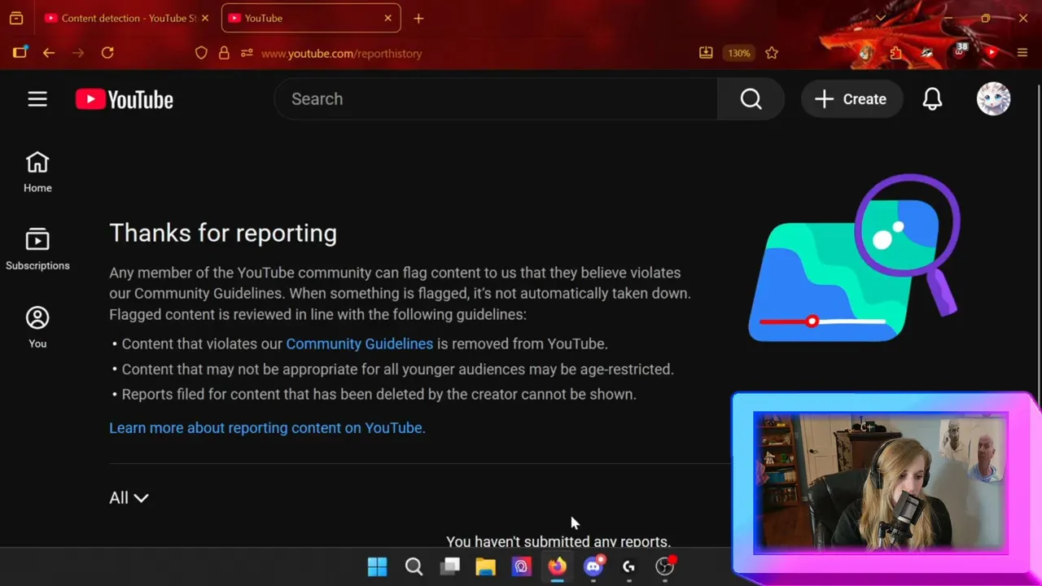Reset the 130% zoom indicator
This screenshot has height=586, width=1042.
point(739,53)
